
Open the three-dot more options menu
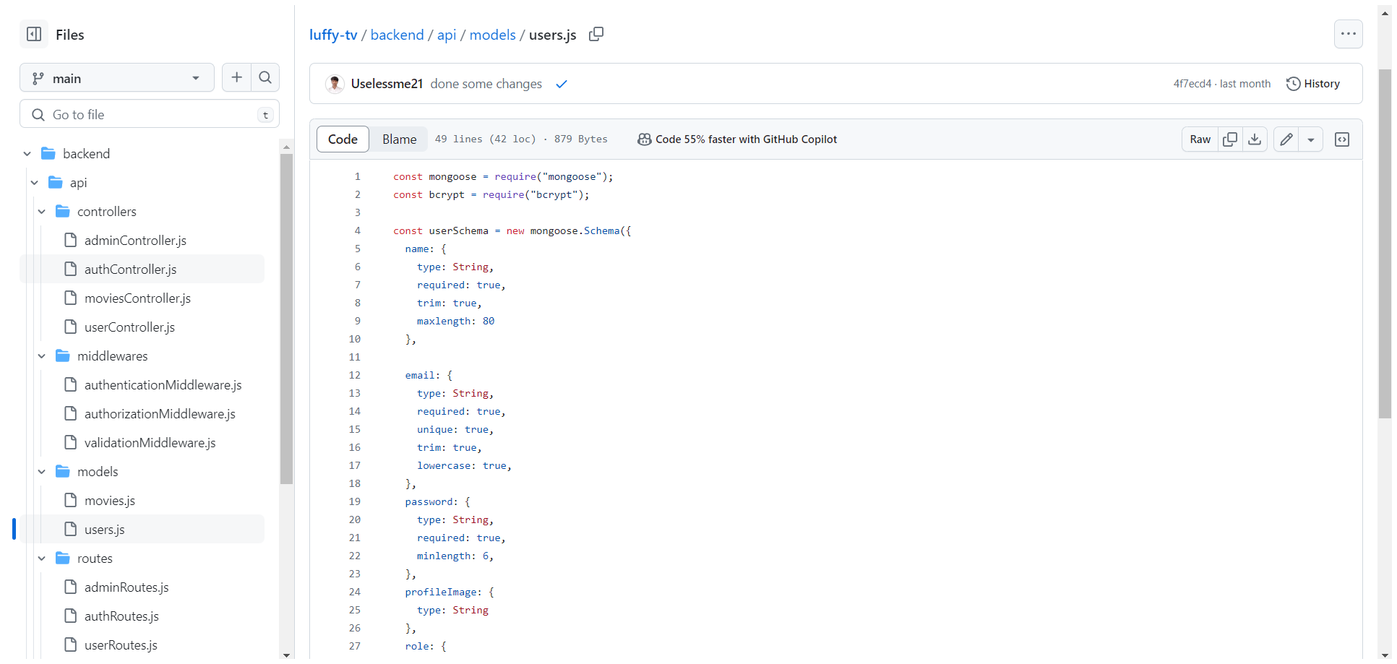[x=1349, y=34]
